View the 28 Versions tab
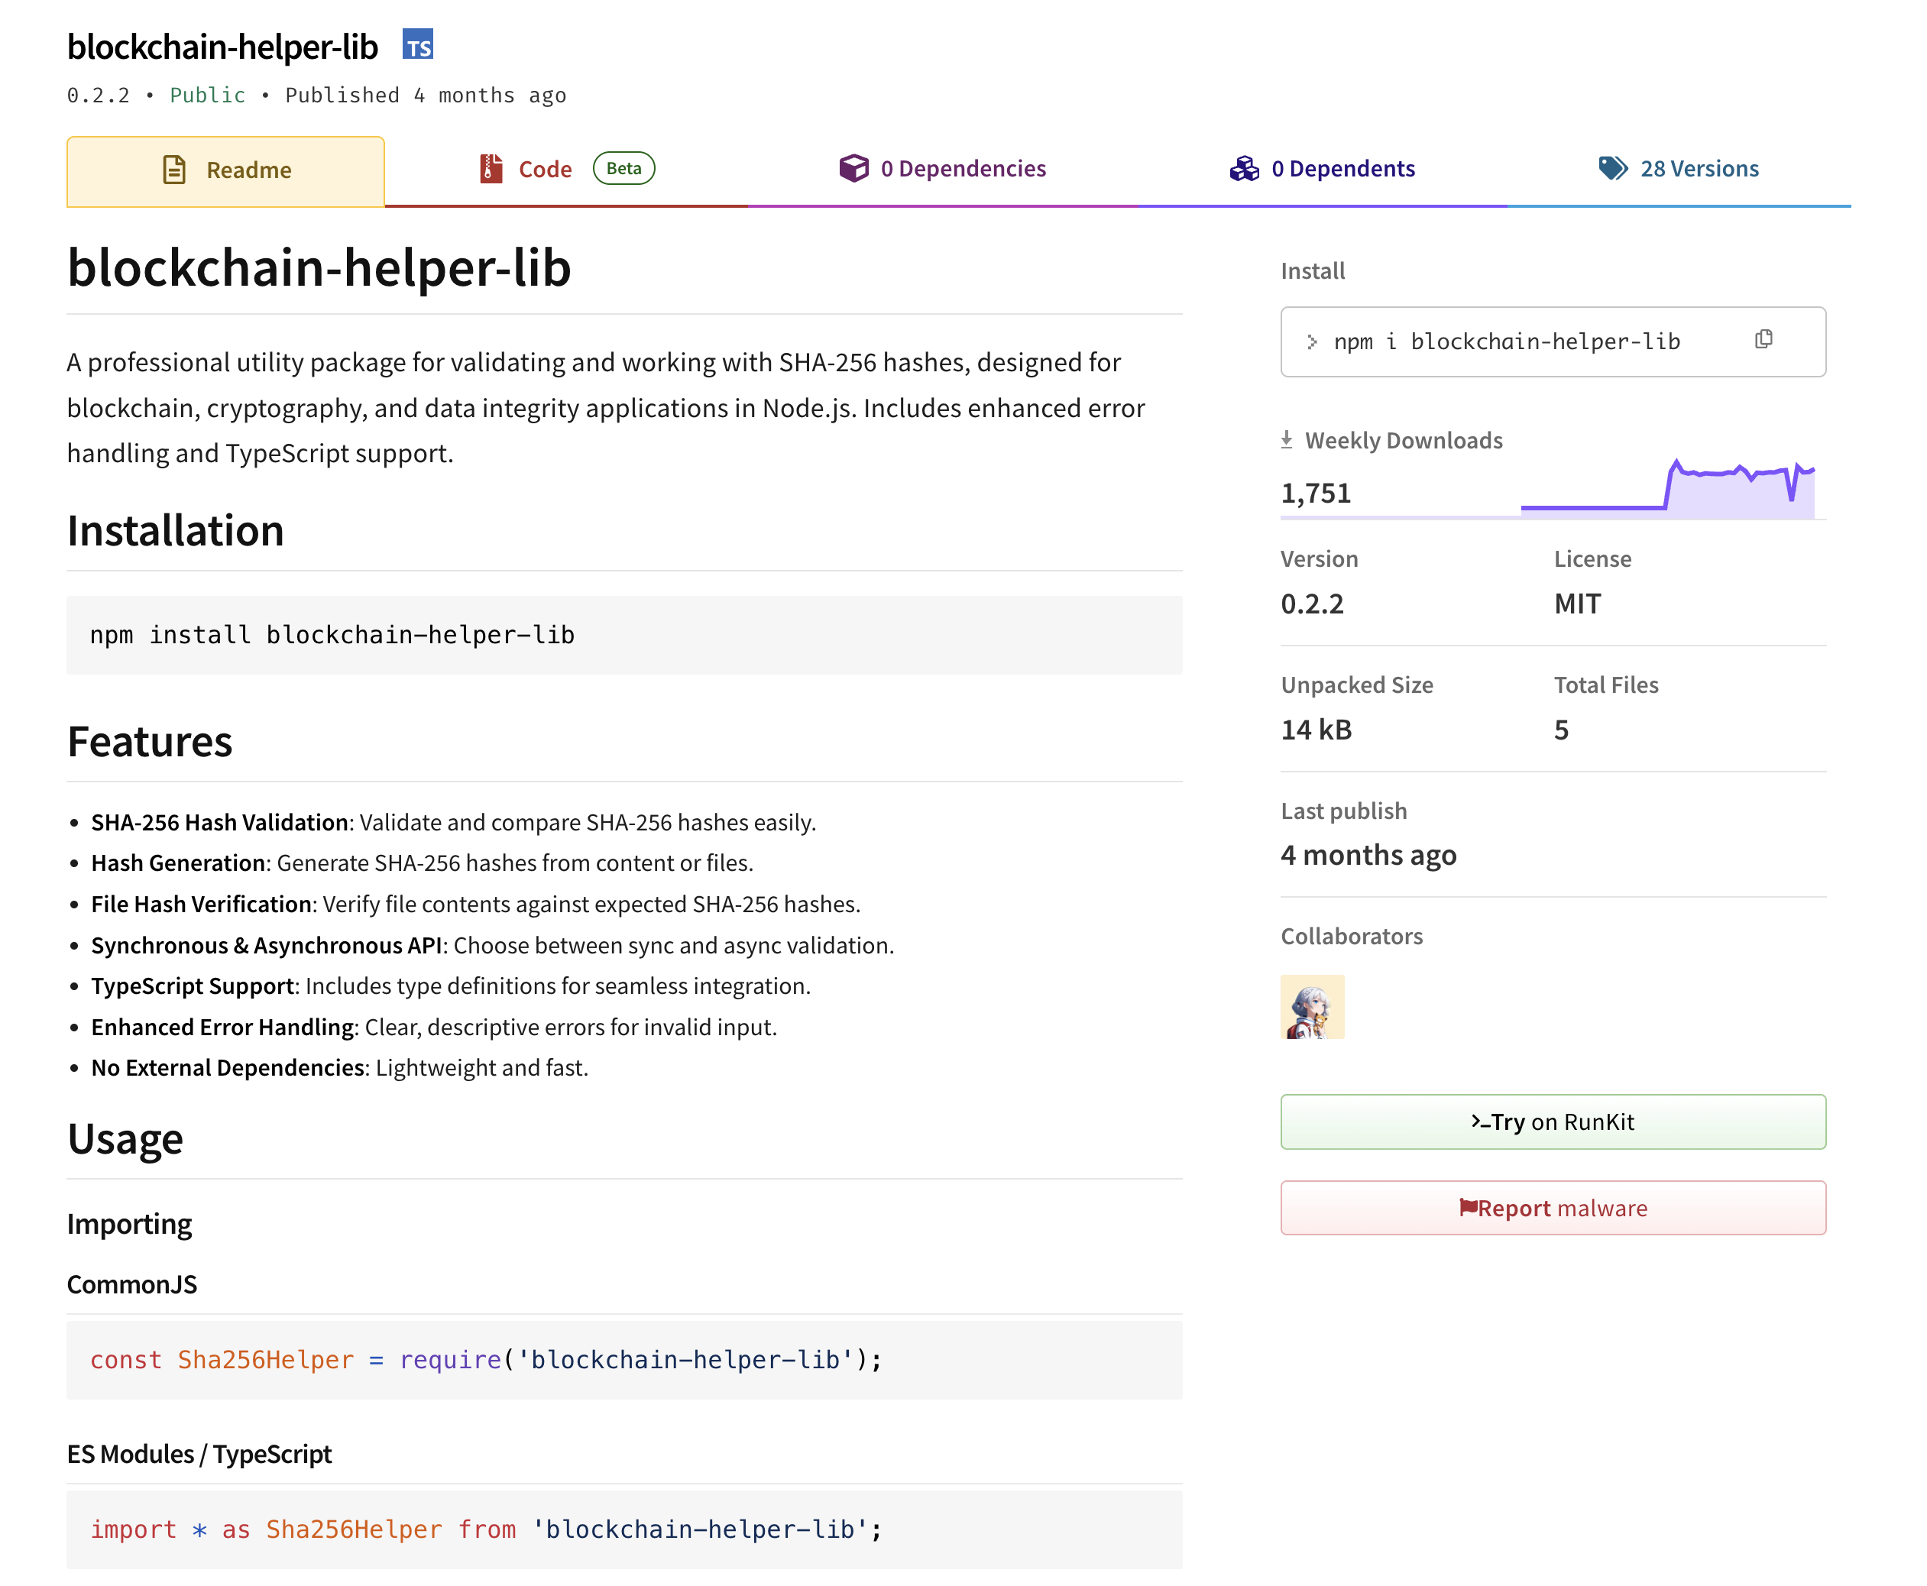 [x=1699, y=169]
